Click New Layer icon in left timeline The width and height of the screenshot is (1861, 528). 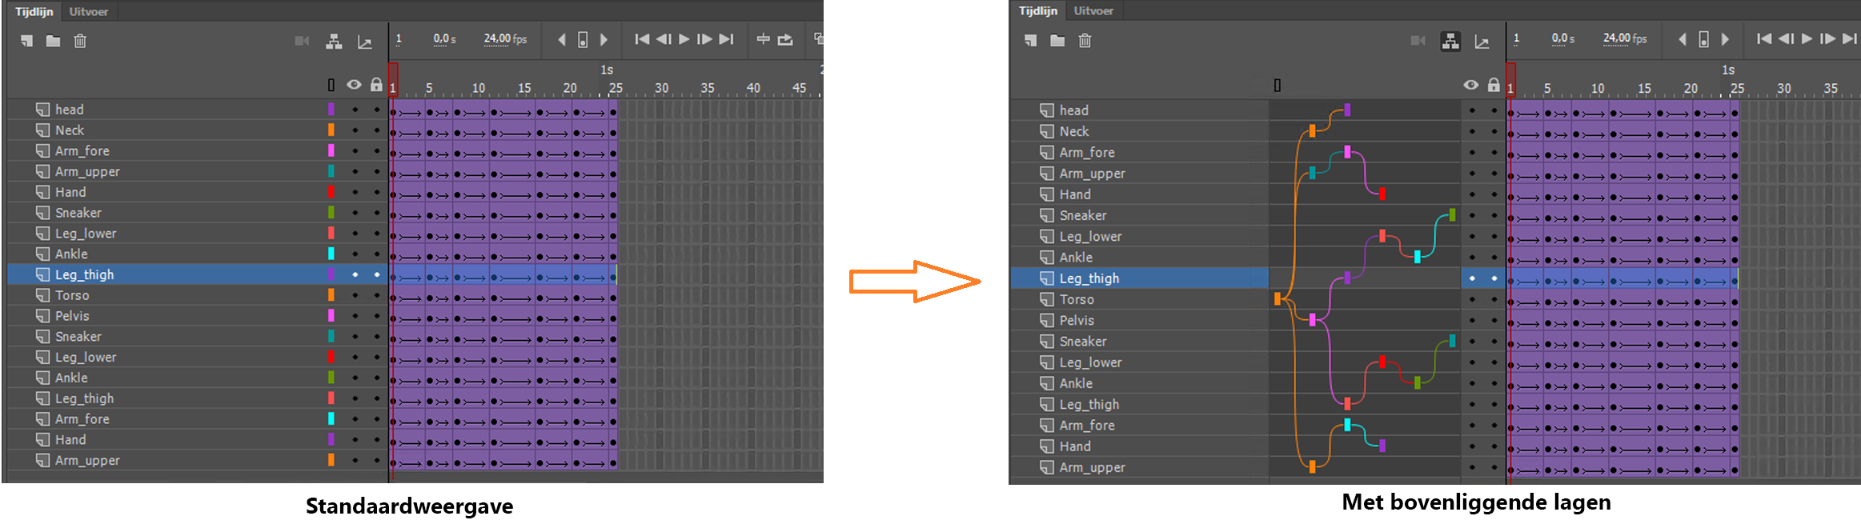click(x=27, y=40)
